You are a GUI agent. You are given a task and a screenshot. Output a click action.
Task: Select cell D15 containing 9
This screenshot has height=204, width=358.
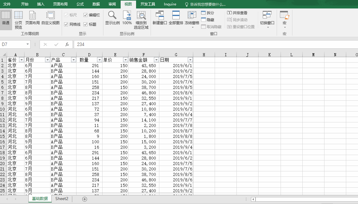click(x=89, y=137)
